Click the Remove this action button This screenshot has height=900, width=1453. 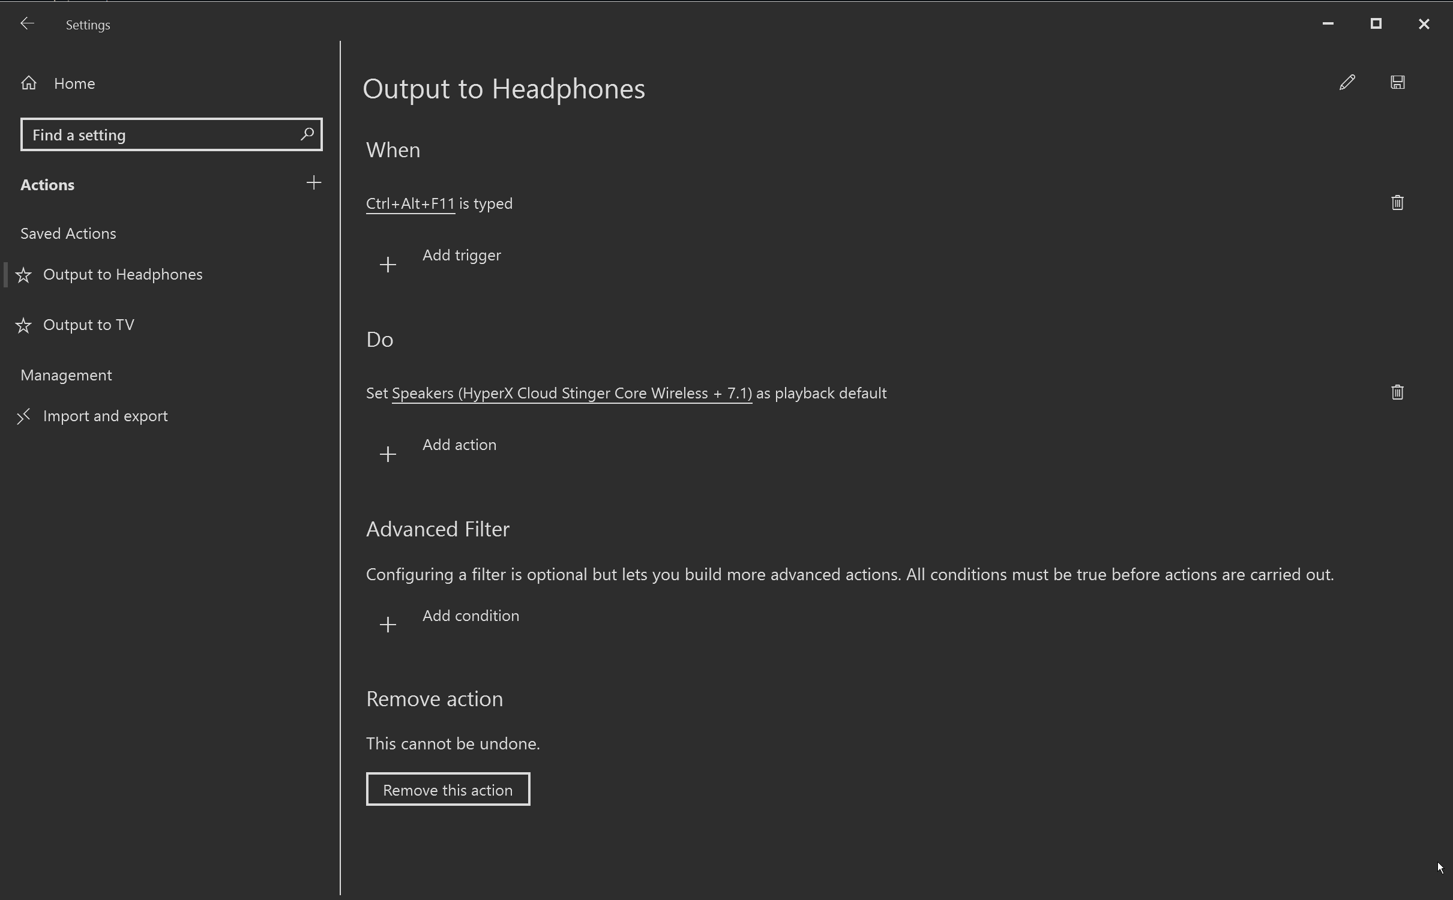pyautogui.click(x=448, y=789)
